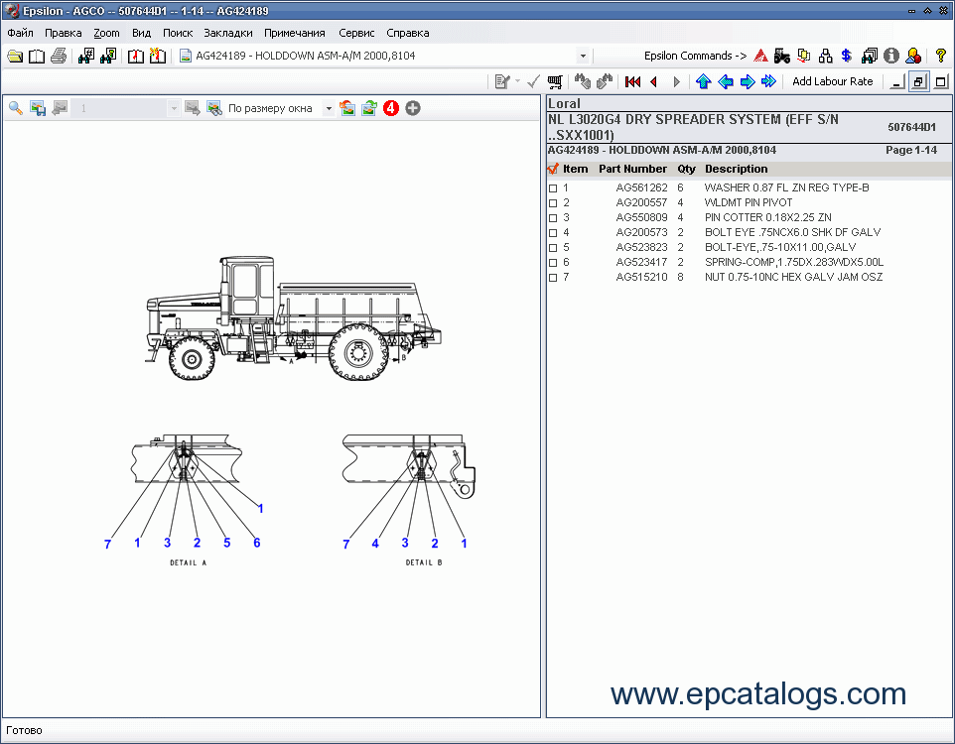Click the shopping cart icon
The image size is (955, 744).
(555, 81)
